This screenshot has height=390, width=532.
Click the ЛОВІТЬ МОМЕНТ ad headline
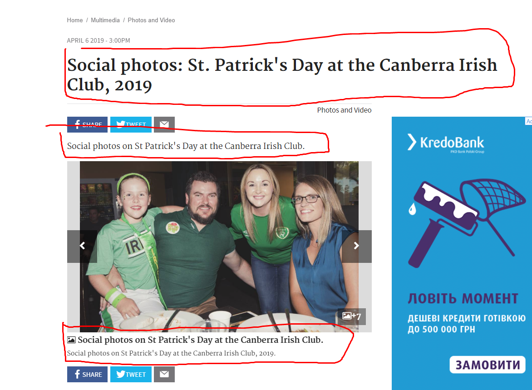(x=463, y=299)
